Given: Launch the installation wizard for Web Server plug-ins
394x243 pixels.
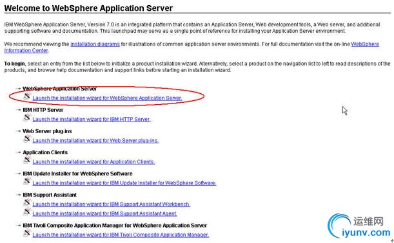Looking at the screenshot, I should point(95,141).
